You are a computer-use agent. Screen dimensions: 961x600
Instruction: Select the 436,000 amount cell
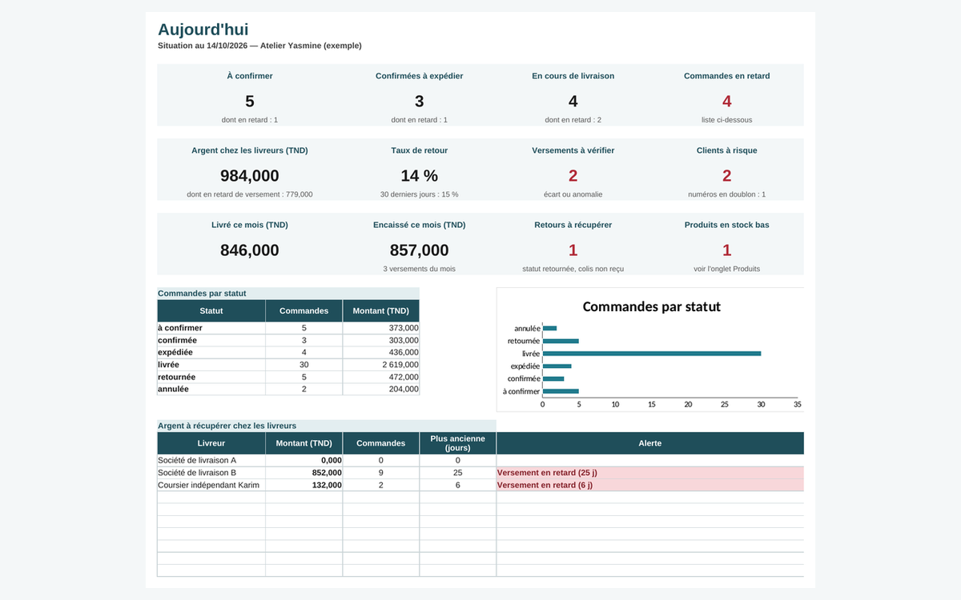(x=381, y=352)
